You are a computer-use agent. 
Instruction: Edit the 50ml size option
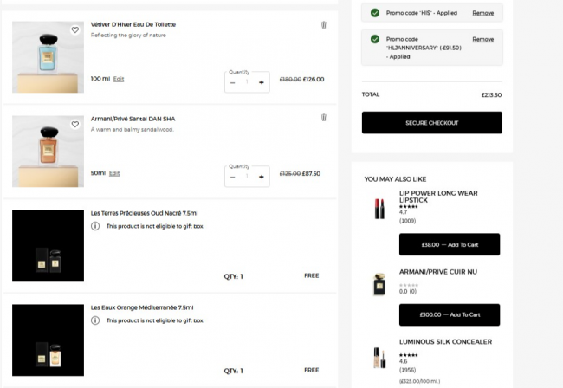(114, 173)
